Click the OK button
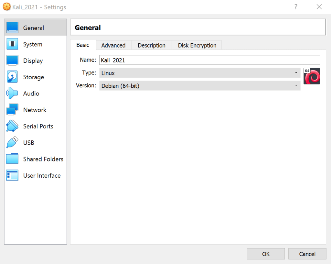 coord(266,254)
